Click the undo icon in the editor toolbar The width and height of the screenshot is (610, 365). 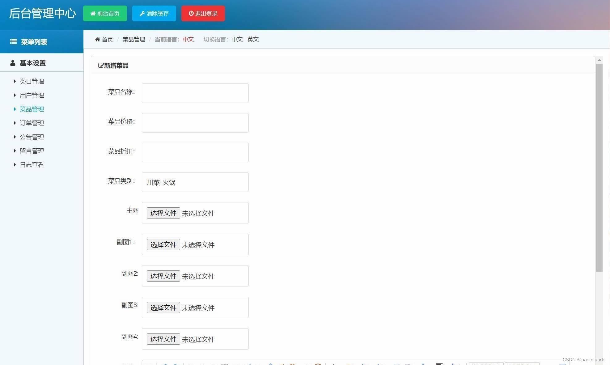(165, 364)
